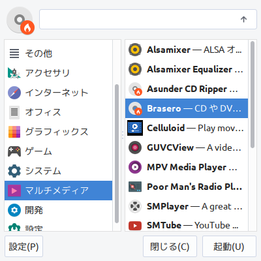
Task: Select the Brasero — CD や DV entry text
Action: (x=194, y=108)
